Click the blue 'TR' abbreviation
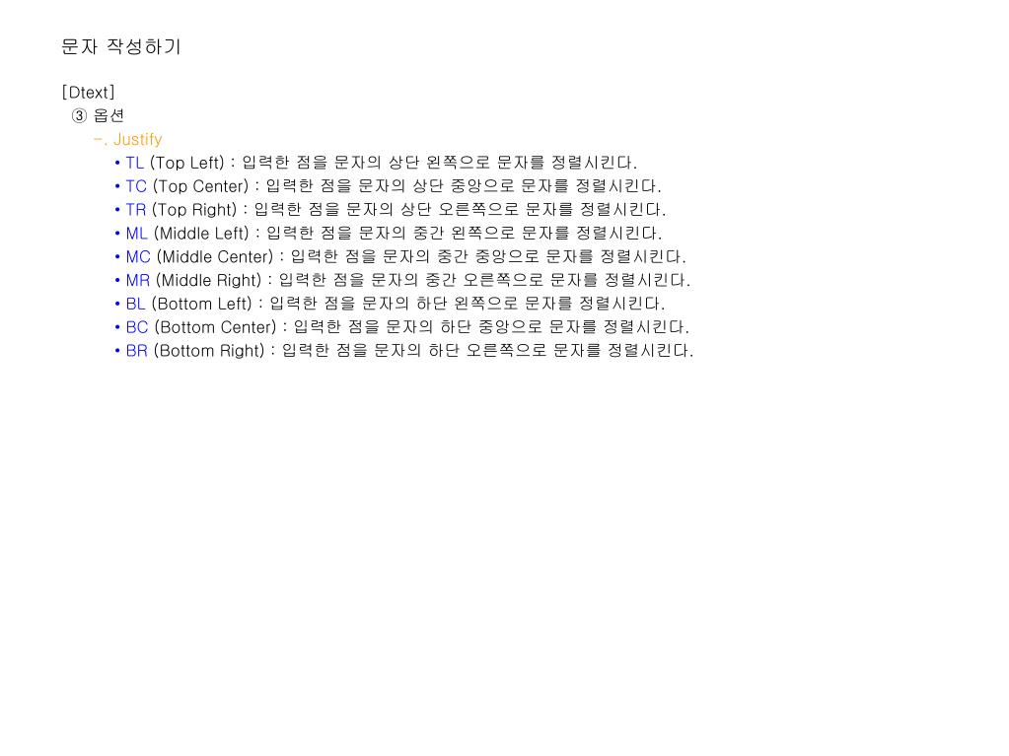The width and height of the screenshot is (1009, 756). pos(136,210)
